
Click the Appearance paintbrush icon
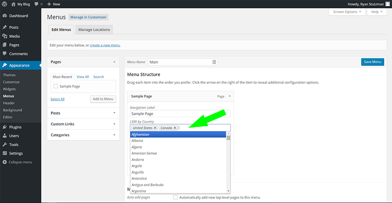point(4,65)
